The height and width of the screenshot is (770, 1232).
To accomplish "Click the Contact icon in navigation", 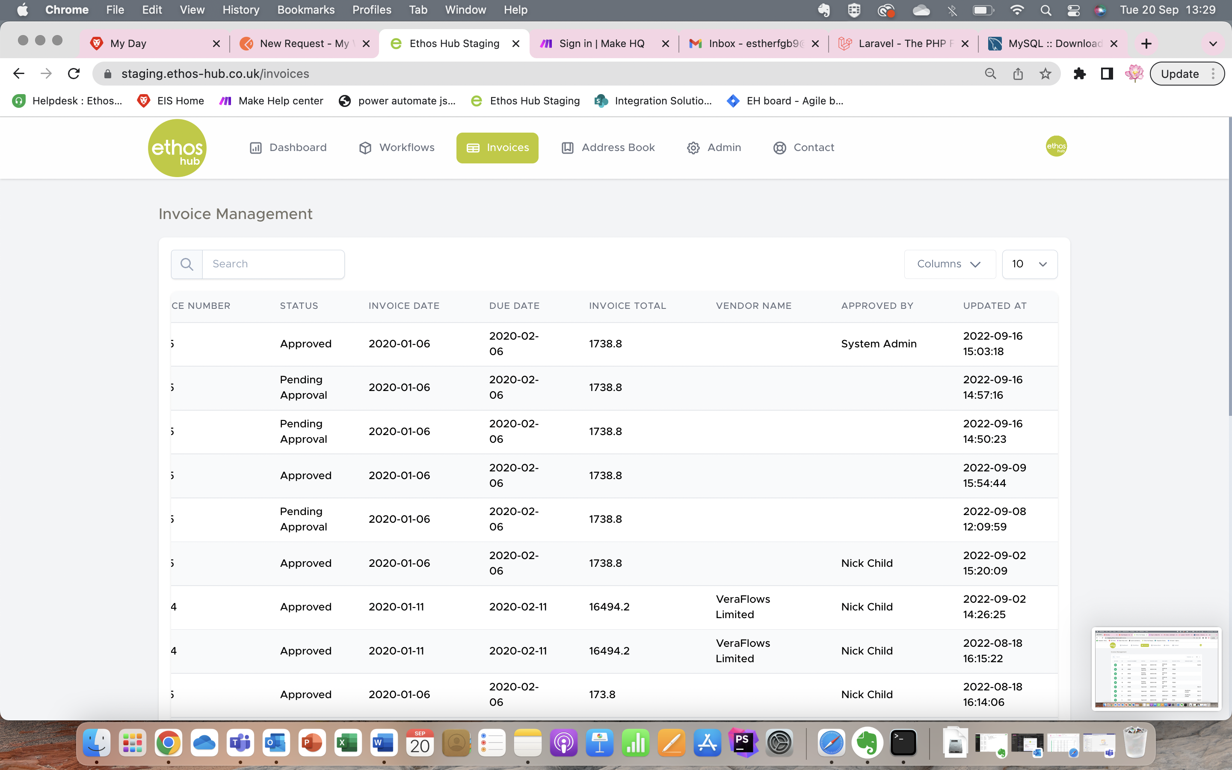I will (x=780, y=148).
